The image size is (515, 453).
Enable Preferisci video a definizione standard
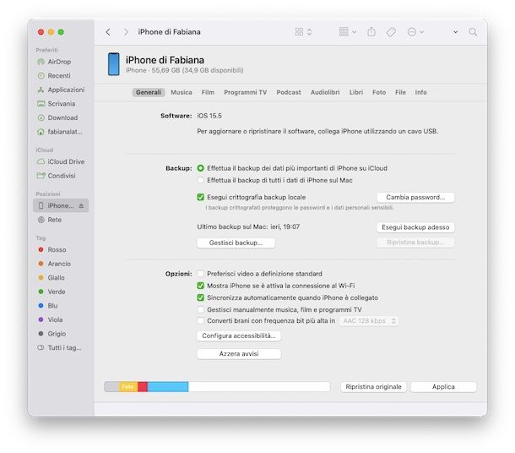200,274
